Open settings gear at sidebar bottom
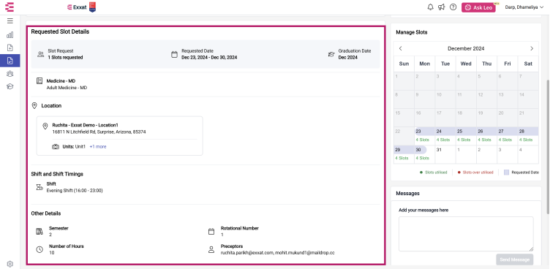 pyautogui.click(x=10, y=264)
